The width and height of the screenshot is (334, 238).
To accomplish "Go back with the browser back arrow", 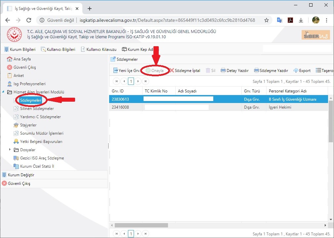I will (x=8, y=20).
